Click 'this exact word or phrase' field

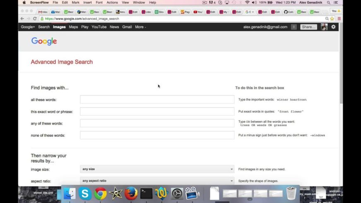(x=157, y=112)
